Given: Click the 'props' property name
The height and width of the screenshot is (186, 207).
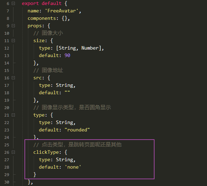Looking at the screenshot, I should (34, 26).
